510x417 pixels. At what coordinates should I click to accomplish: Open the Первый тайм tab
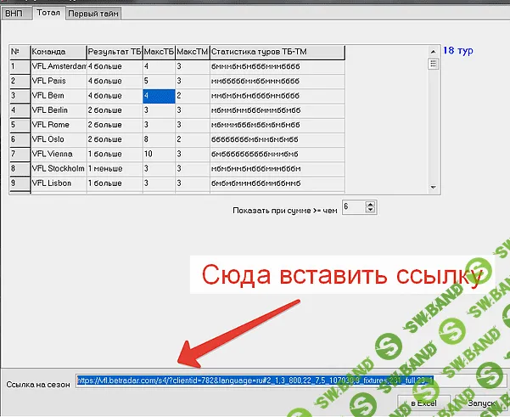pyautogui.click(x=93, y=14)
